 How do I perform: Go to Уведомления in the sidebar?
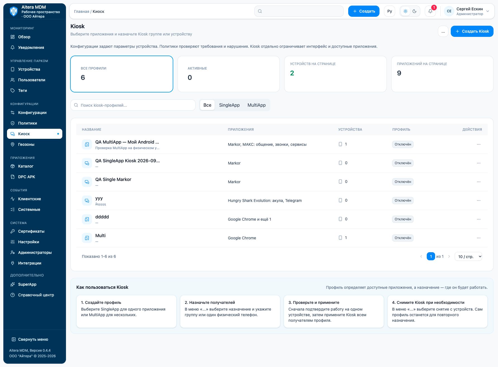point(35,47)
